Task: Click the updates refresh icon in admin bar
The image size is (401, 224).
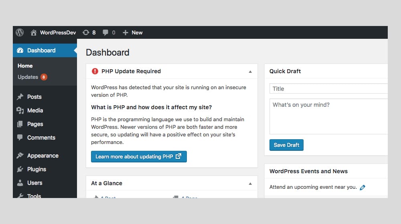Action: (x=86, y=32)
